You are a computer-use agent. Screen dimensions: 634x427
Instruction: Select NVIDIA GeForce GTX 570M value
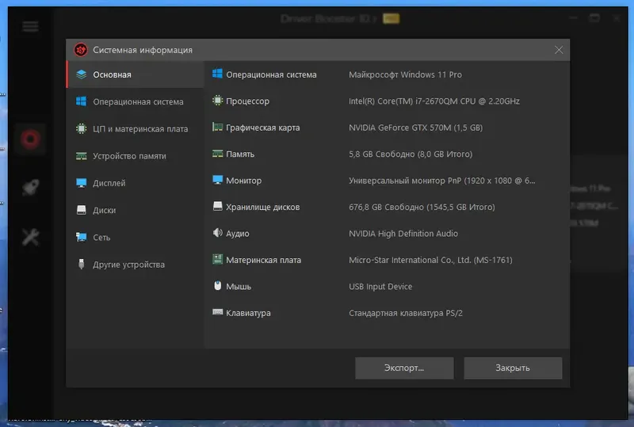[415, 128]
